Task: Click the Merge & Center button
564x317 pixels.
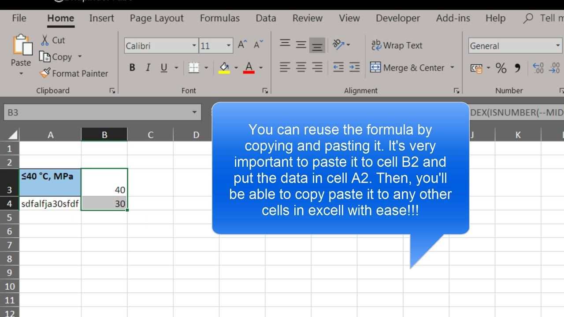Action: click(407, 68)
